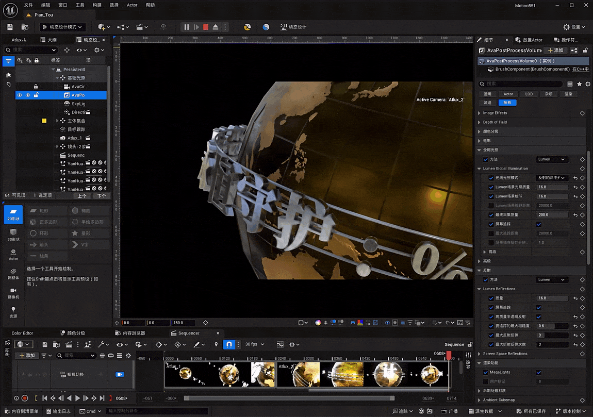Choose the 箭头 arrow shape tool
Image resolution: width=593 pixels, height=417 pixels.
tap(47, 245)
